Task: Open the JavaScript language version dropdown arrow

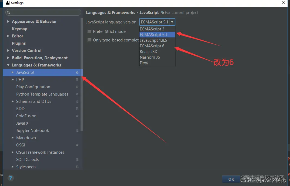Action: click(x=172, y=22)
